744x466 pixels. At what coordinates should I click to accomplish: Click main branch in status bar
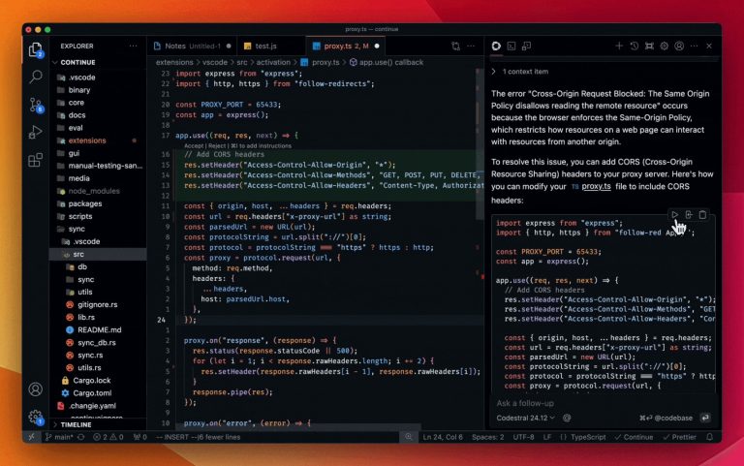point(59,437)
